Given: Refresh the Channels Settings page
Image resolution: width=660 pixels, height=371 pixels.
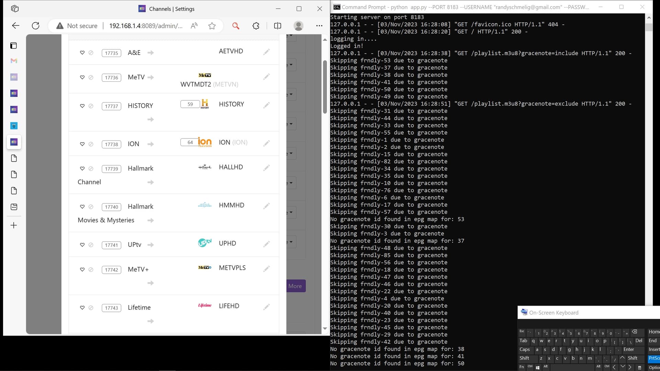Looking at the screenshot, I should [35, 26].
